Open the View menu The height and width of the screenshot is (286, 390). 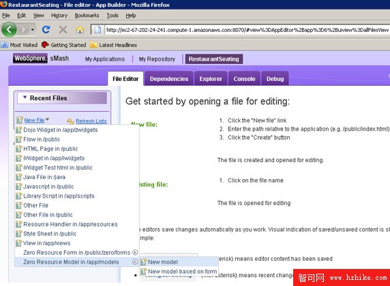[39, 16]
